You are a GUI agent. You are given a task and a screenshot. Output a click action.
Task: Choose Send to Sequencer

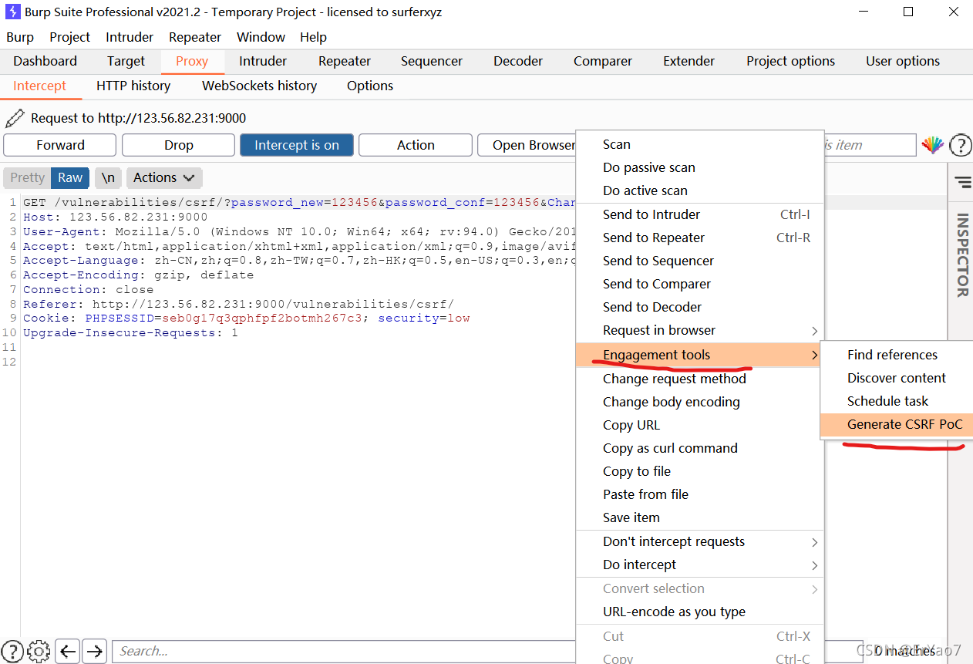coord(700,261)
